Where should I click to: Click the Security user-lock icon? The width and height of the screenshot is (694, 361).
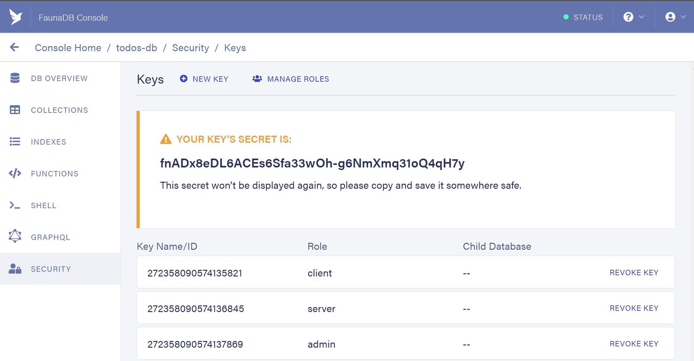coord(15,269)
